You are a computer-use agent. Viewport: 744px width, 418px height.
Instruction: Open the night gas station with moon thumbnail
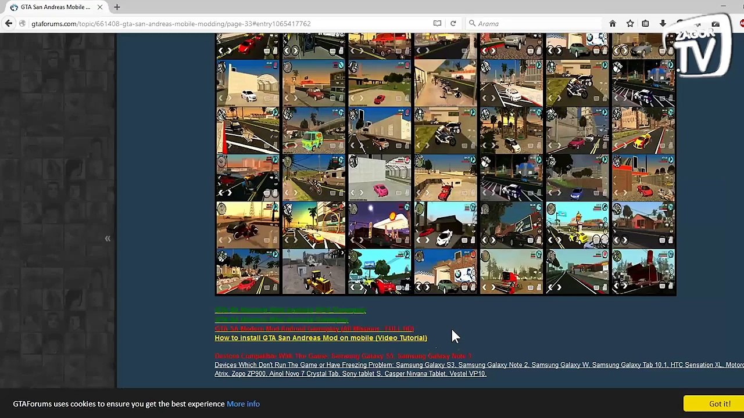(x=380, y=225)
